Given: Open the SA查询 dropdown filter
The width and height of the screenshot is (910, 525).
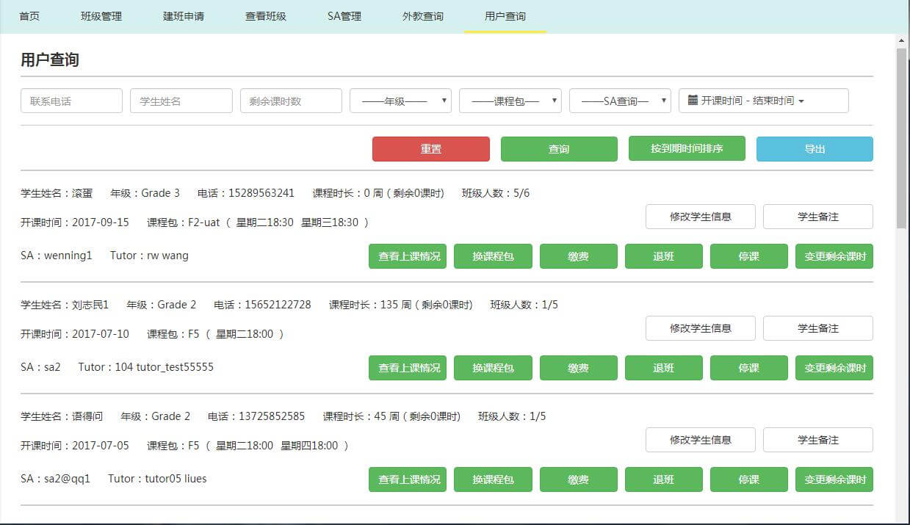Looking at the screenshot, I should [620, 101].
